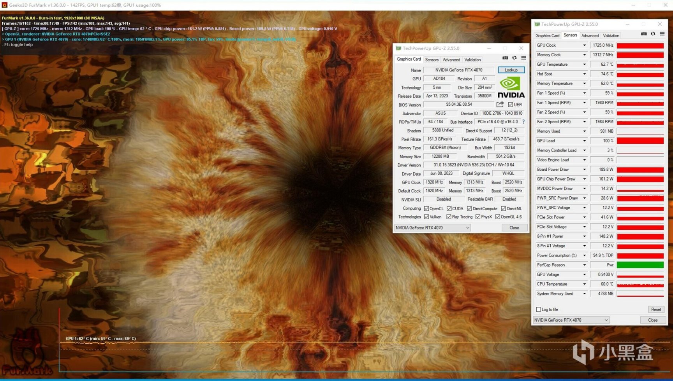Click the GPU Load red sensor graph

tap(640, 141)
